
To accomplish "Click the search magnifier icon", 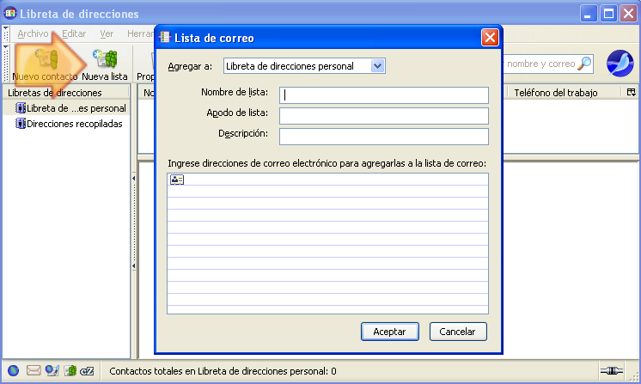I will [584, 64].
